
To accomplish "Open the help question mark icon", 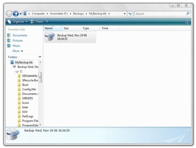I will tap(187, 22).
